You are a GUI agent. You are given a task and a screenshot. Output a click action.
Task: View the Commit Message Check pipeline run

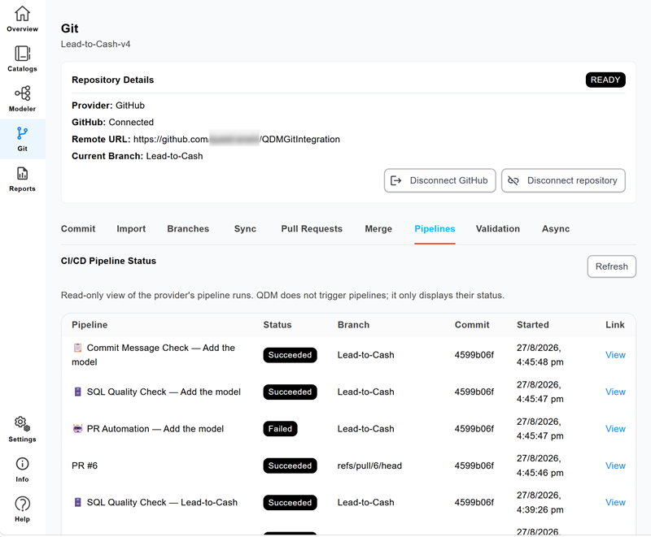pyautogui.click(x=615, y=355)
